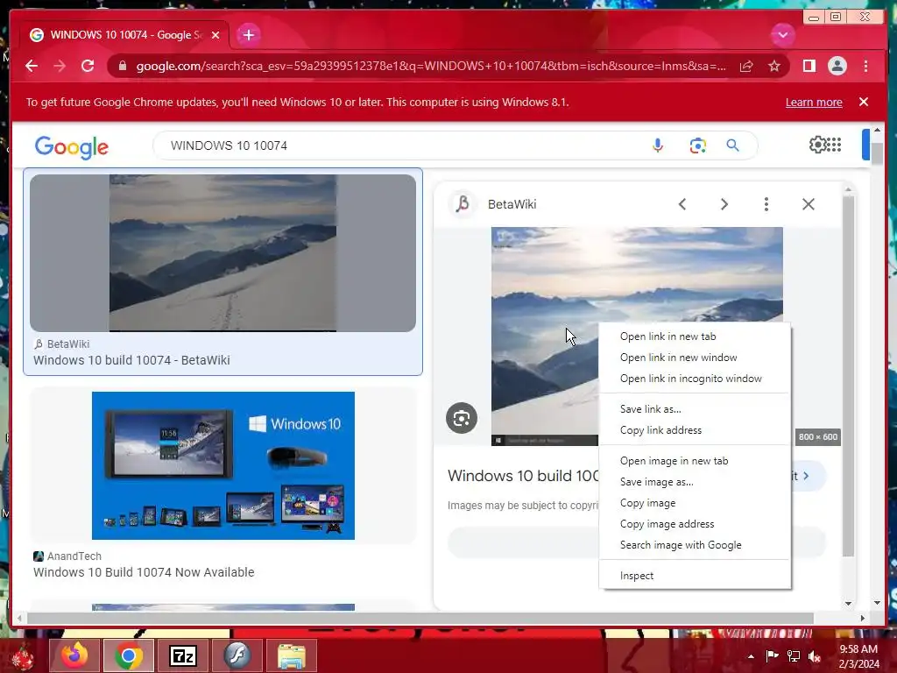Click the AnandTech Windows 10 devices thumbnail
The width and height of the screenshot is (897, 673).
coord(223,465)
